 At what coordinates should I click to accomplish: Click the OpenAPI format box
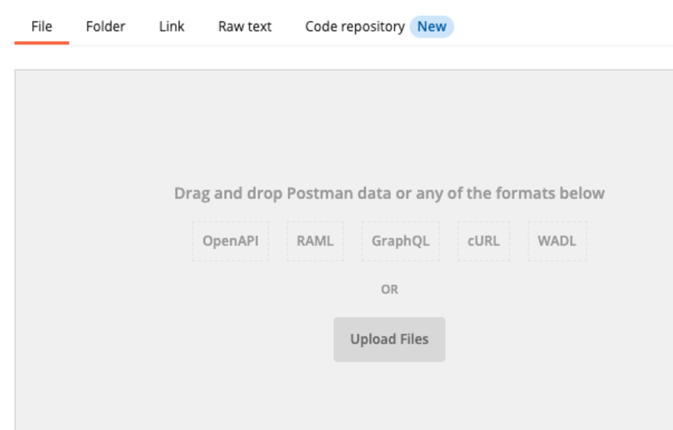(230, 241)
